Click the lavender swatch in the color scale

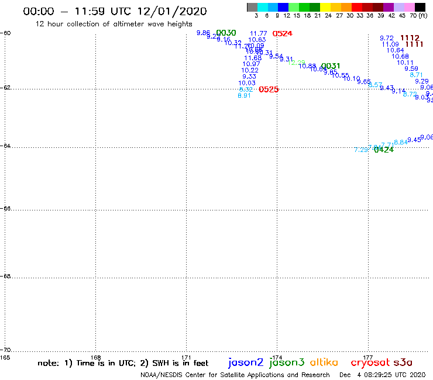pyautogui.click(x=398, y=7)
